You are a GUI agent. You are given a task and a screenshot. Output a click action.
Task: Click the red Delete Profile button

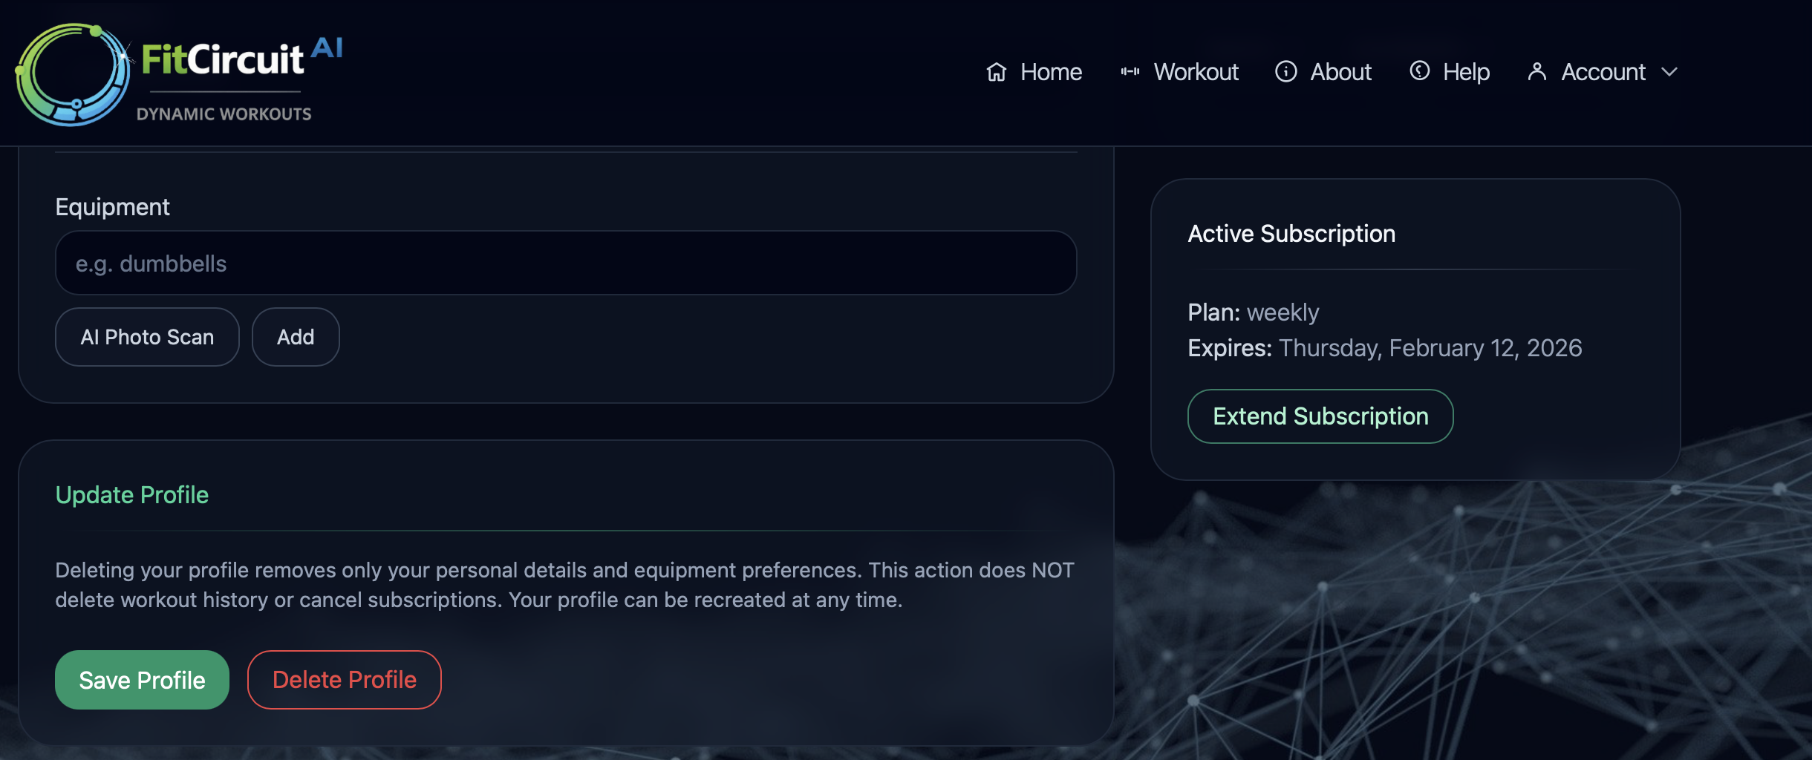click(344, 680)
